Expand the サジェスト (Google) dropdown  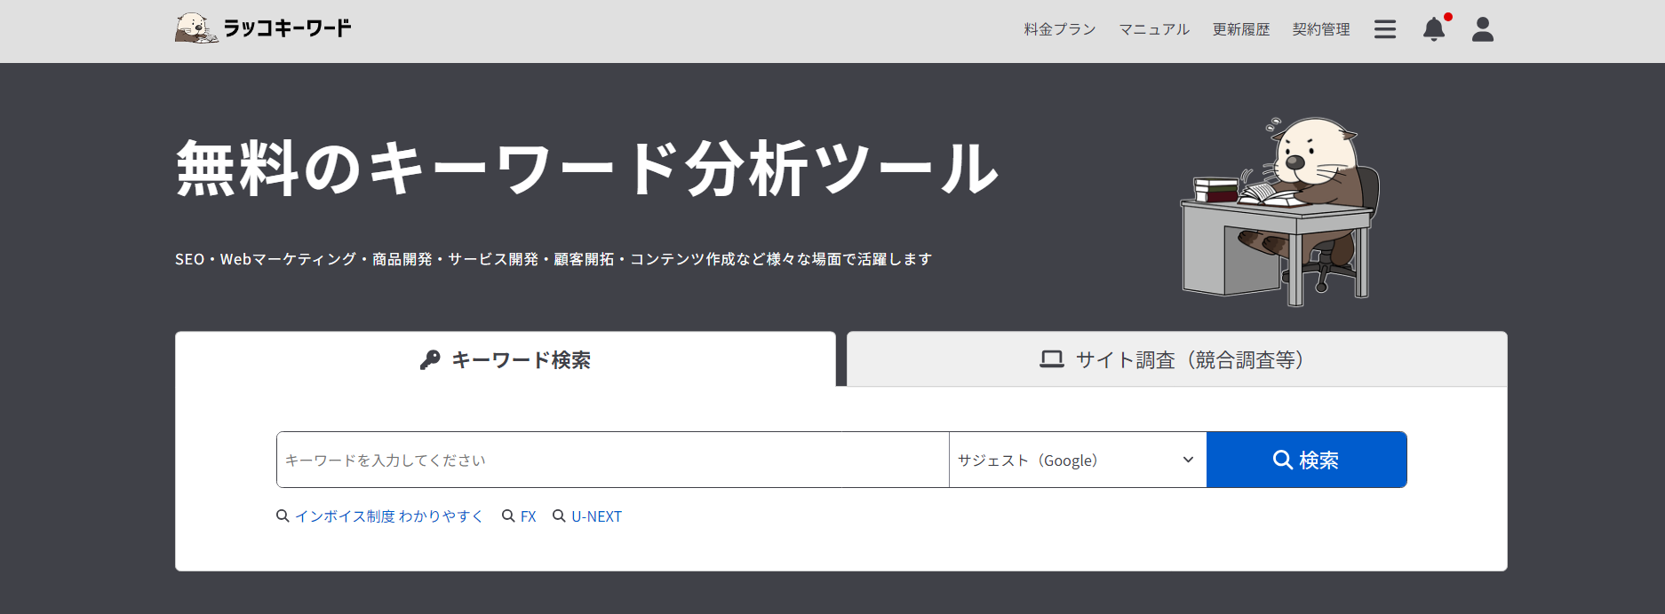pos(1077,460)
